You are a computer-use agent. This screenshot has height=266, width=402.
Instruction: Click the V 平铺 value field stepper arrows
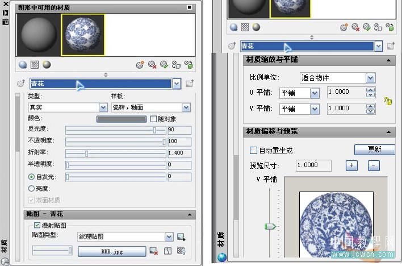tap(370, 109)
